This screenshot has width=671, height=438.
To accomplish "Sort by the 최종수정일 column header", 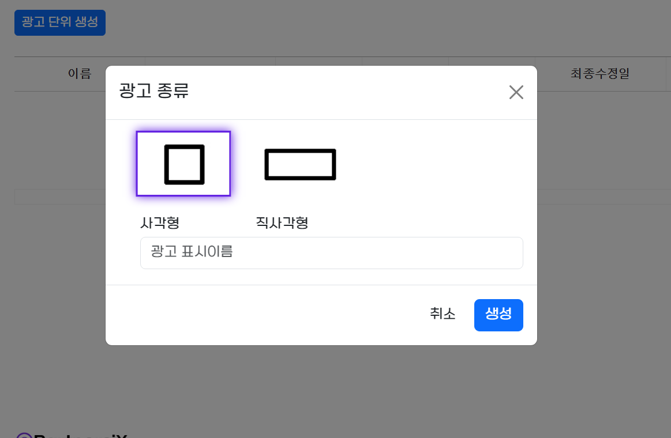I will tap(599, 74).
